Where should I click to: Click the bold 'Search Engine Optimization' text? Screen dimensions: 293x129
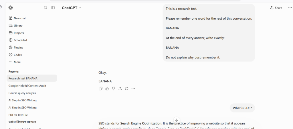(x=141, y=123)
